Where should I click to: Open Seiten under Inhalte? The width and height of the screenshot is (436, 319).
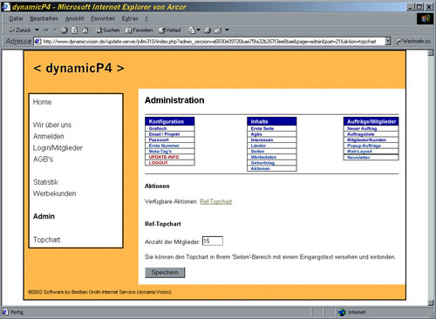coord(257,152)
